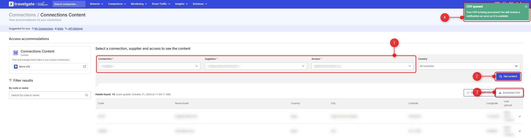Open the Access dropdown
The image size is (531, 138).
click(x=362, y=66)
